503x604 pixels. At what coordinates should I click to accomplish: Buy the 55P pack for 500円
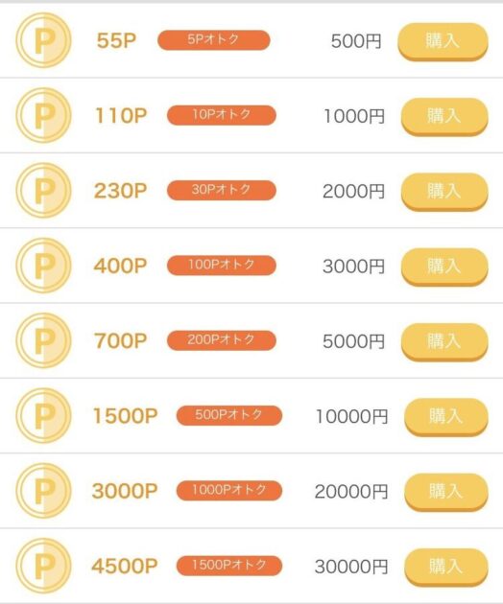coord(443,41)
